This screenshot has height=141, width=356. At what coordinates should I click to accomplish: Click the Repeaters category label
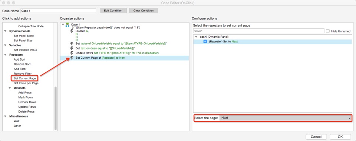[16, 55]
